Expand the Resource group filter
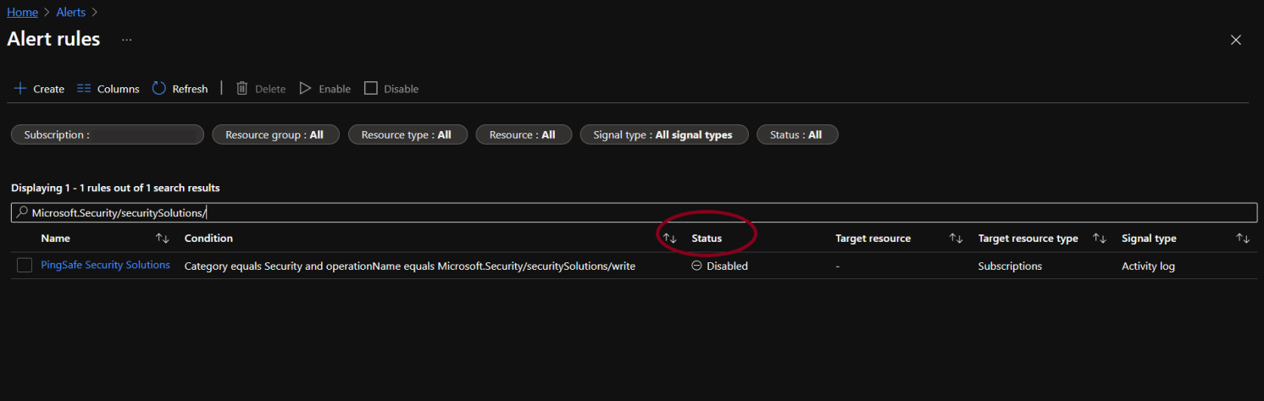1264x401 pixels. 274,135
